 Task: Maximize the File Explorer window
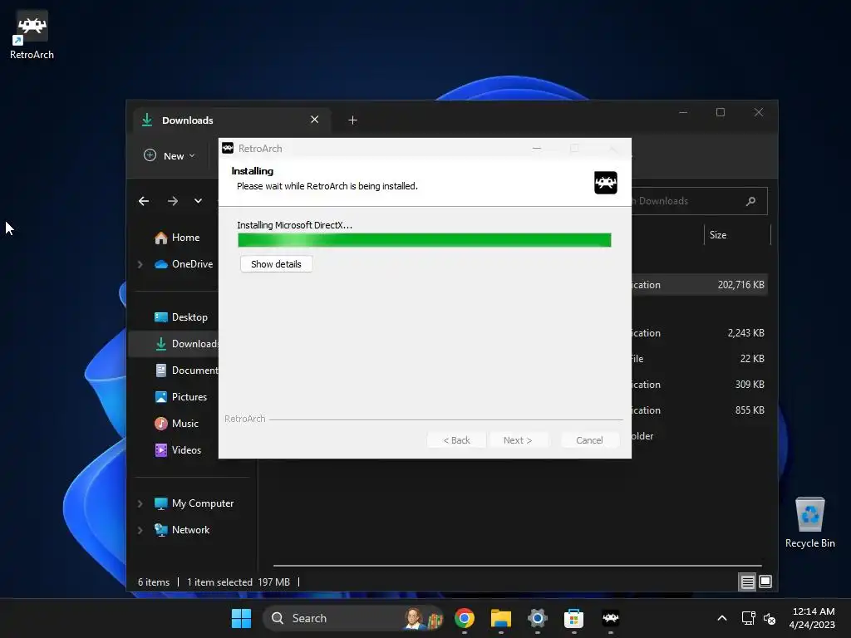pyautogui.click(x=721, y=112)
